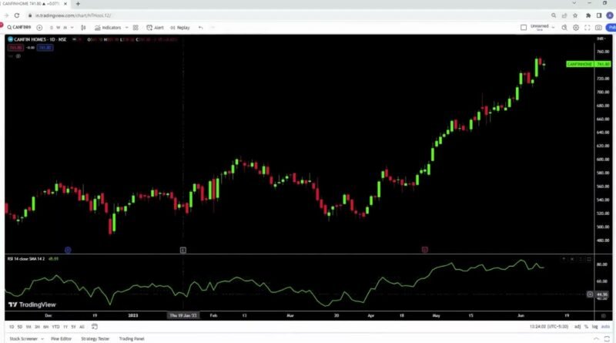Open the symbol search CANFINH field

(18, 28)
